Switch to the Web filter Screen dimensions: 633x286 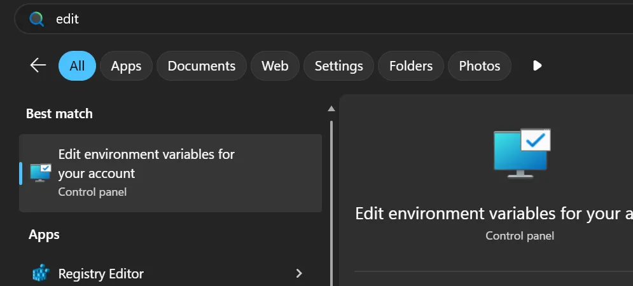click(275, 65)
